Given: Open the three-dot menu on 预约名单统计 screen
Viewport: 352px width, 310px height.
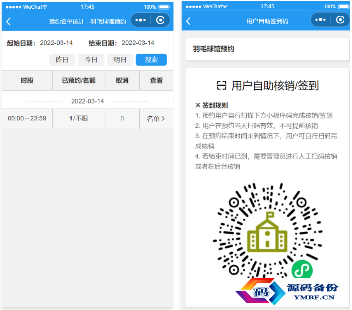Looking at the screenshot, I should point(141,20).
